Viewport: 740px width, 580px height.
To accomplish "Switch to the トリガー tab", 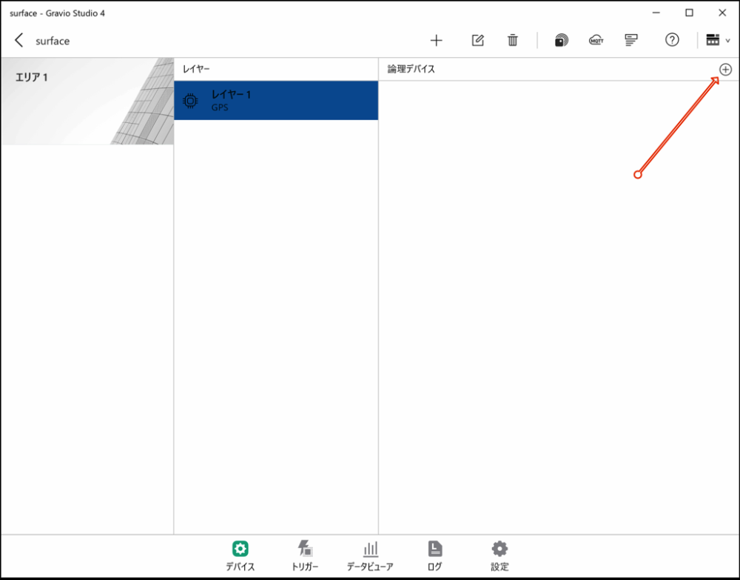I will pyautogui.click(x=305, y=554).
